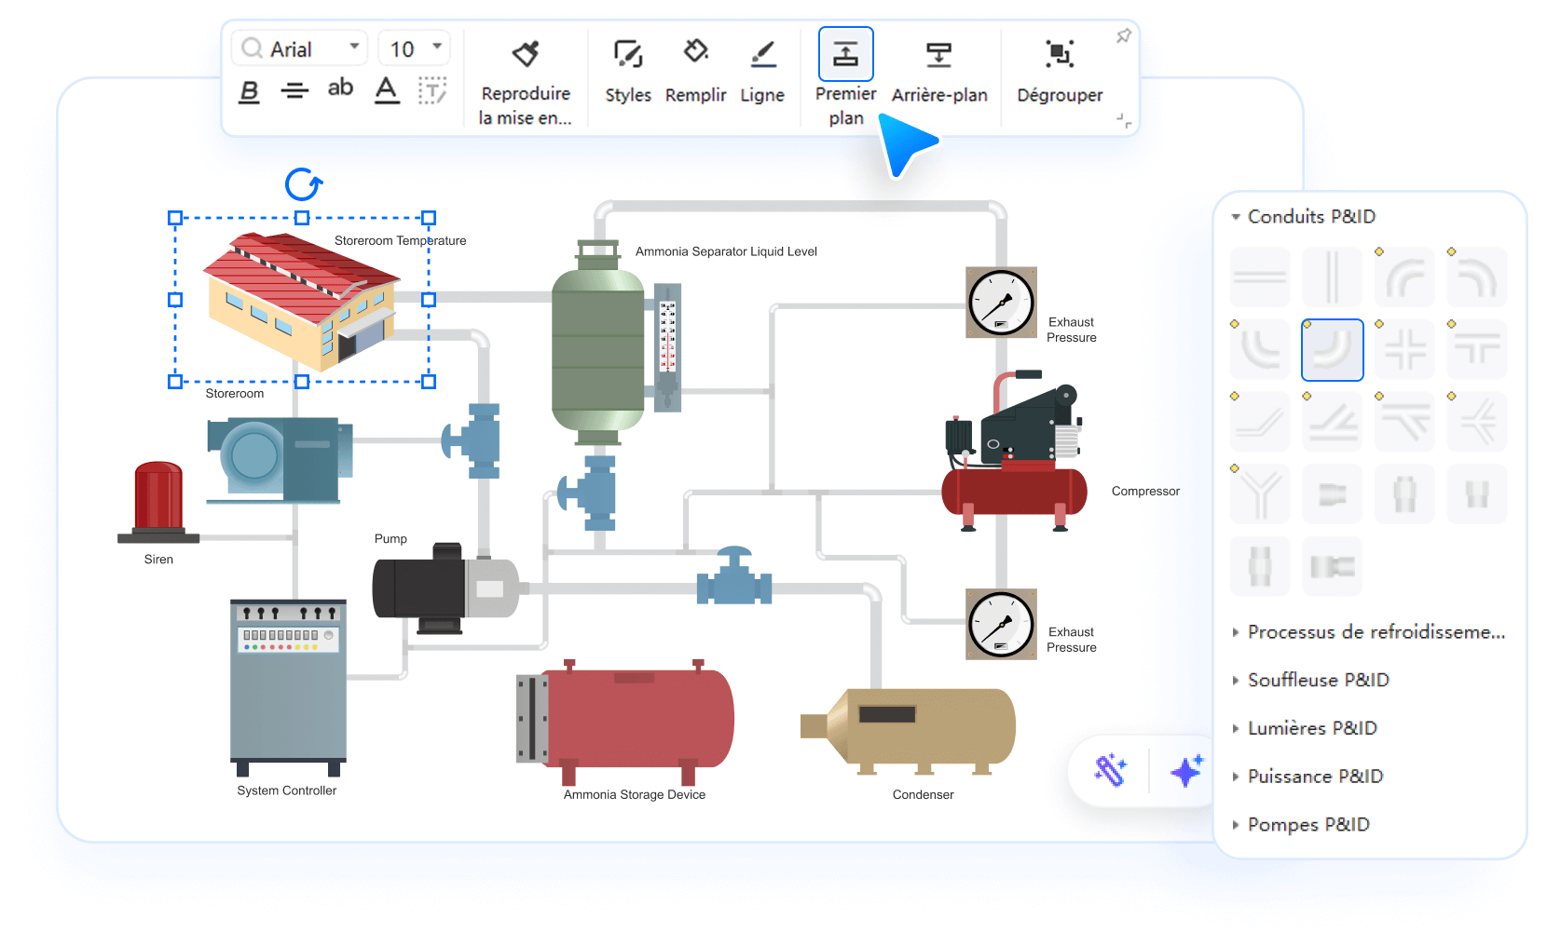Collapse the Conduits P&ID section
The width and height of the screenshot is (1547, 946).
1236,217
